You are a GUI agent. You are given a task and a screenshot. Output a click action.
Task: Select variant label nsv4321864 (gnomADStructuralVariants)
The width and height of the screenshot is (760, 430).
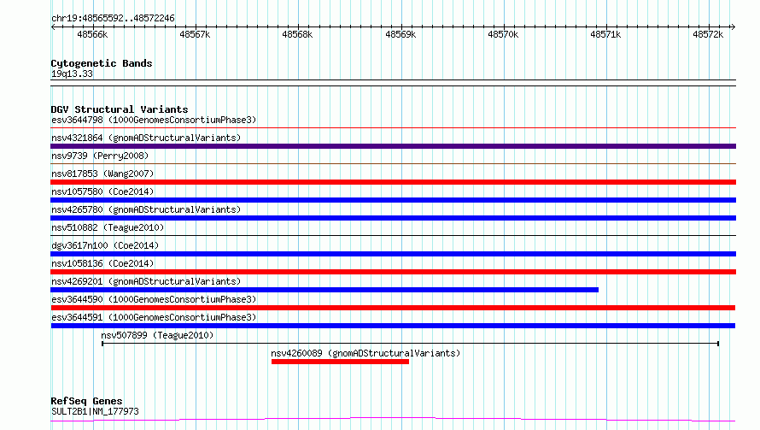pyautogui.click(x=146, y=138)
